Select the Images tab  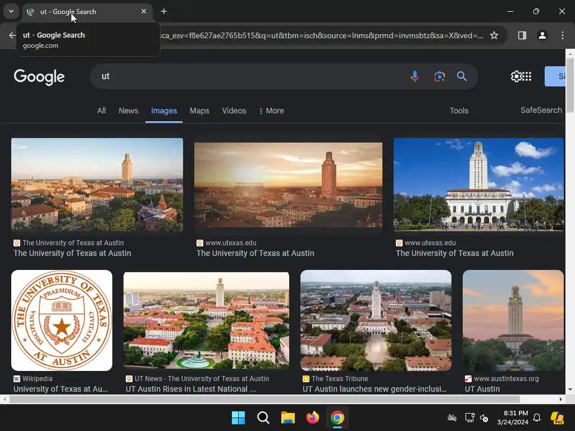164,111
